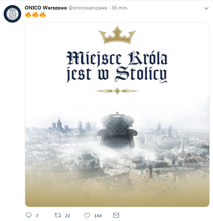
Task: Click the middle fire emoji in the tweet
Action: [x=35, y=15]
